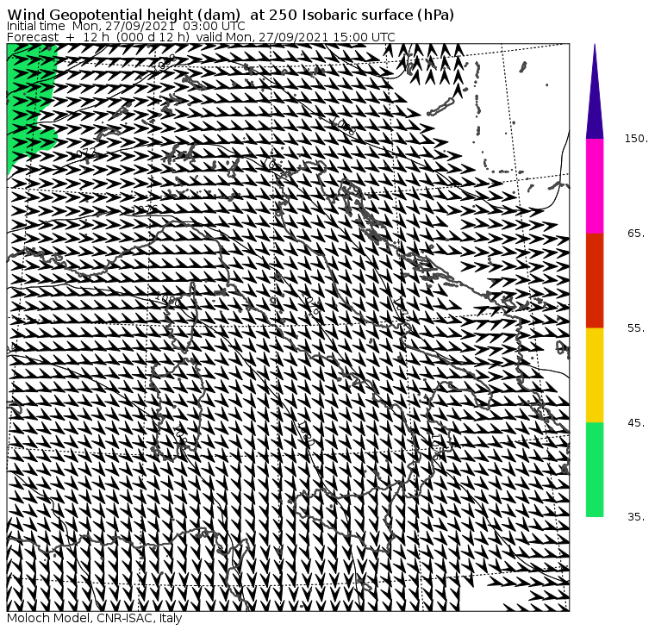The width and height of the screenshot is (655, 630).
Task: Click the '45.' color scale label
Action: pos(636,423)
